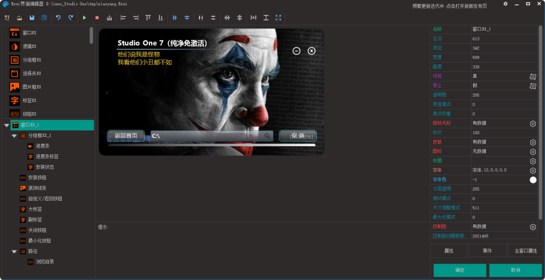This screenshot has height=280, width=545.
Task: Open settings gear in title bar
Action: click(506, 4)
